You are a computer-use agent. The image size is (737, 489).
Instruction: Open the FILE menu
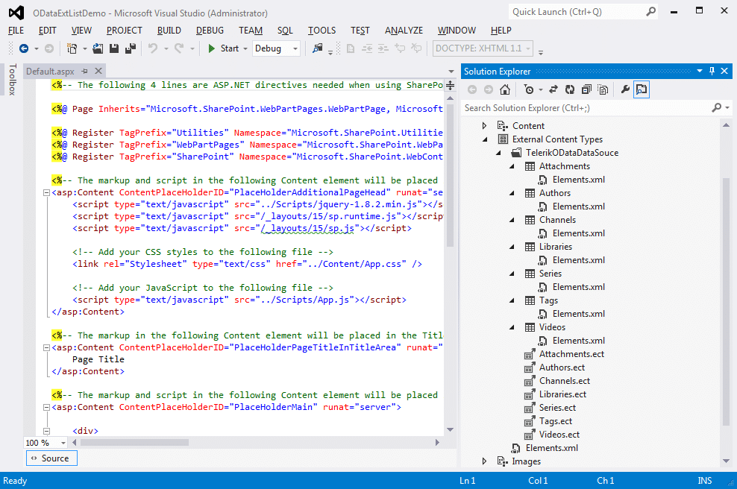[16, 31]
